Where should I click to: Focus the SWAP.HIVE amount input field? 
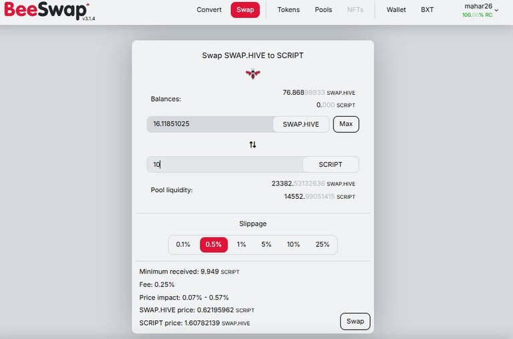click(x=210, y=124)
